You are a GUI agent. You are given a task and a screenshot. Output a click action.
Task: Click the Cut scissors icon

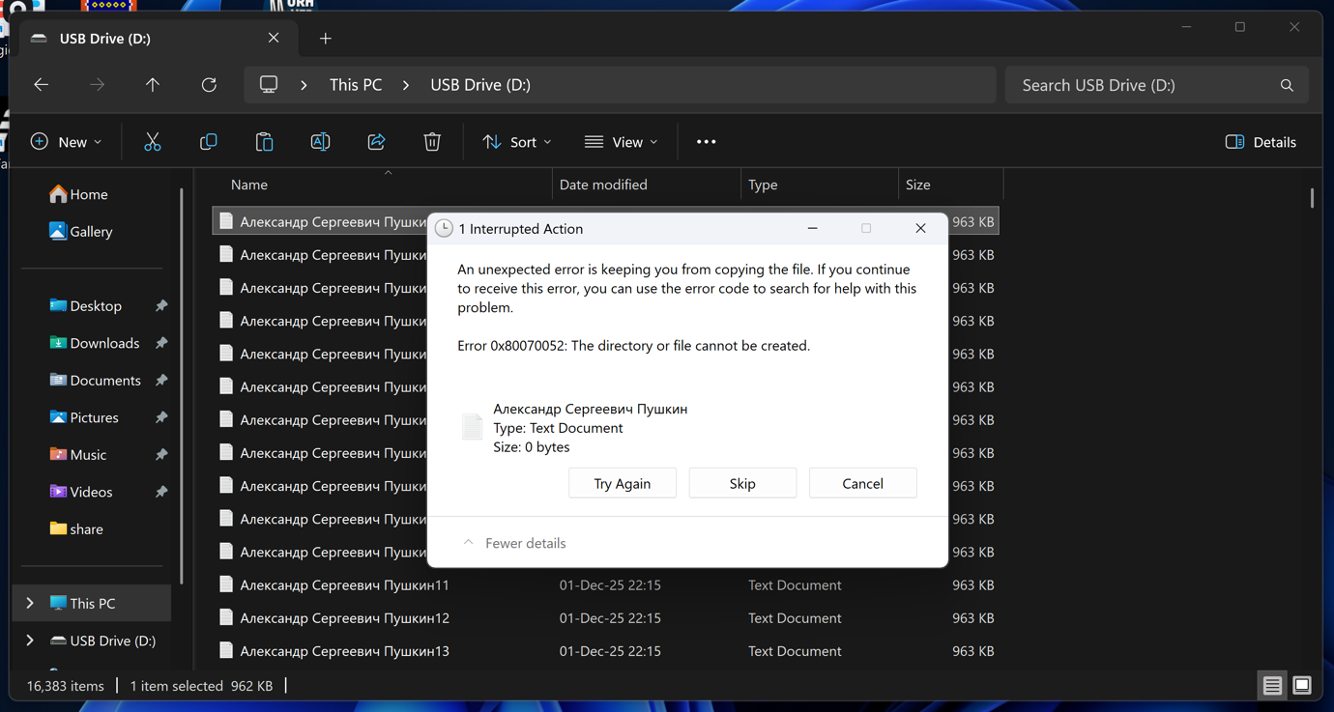(x=153, y=142)
